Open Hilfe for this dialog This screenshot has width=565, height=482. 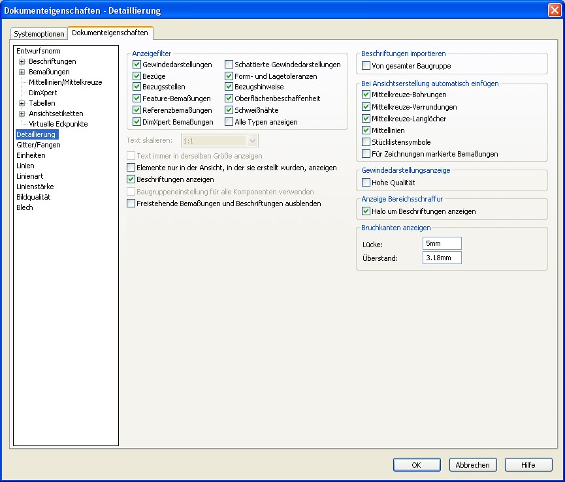(528, 465)
